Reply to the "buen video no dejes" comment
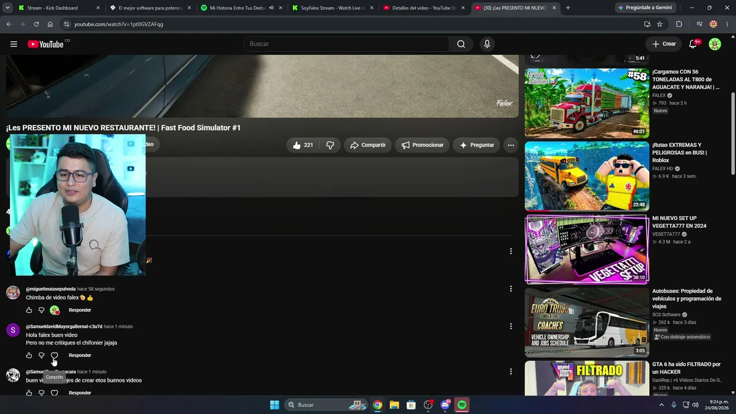Viewport: 736px width, 414px height. [x=80, y=393]
